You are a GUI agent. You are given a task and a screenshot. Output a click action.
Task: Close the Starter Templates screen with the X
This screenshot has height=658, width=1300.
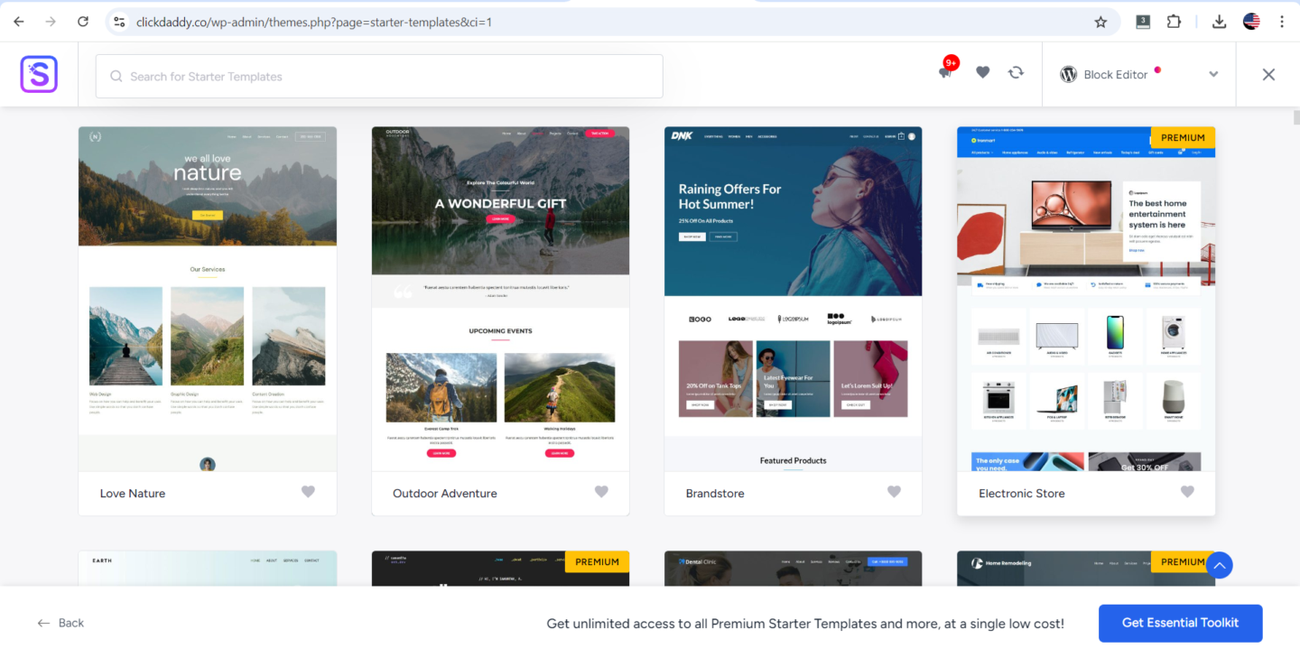(x=1268, y=75)
